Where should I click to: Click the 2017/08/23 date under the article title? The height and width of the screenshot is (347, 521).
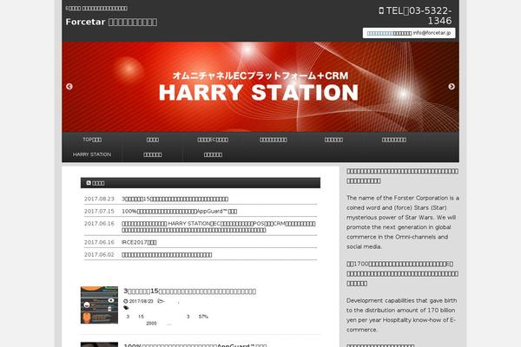141,301
